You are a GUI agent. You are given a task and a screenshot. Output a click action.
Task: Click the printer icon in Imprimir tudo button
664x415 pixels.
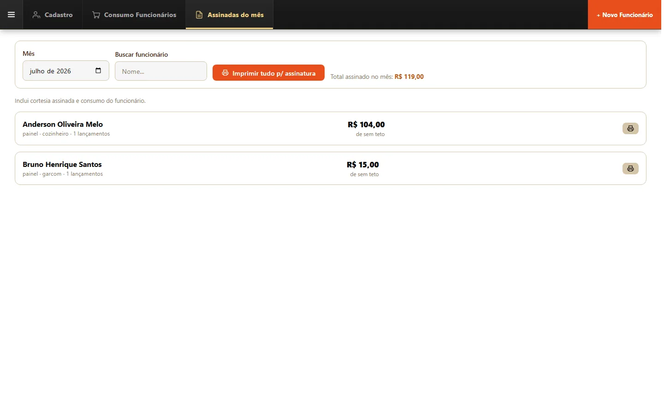[x=225, y=73]
